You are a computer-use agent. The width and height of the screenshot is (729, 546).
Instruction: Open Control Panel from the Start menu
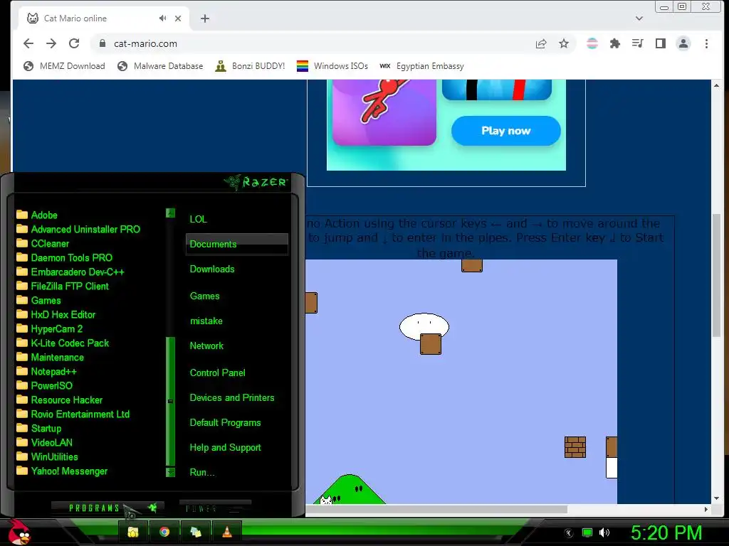coord(217,373)
